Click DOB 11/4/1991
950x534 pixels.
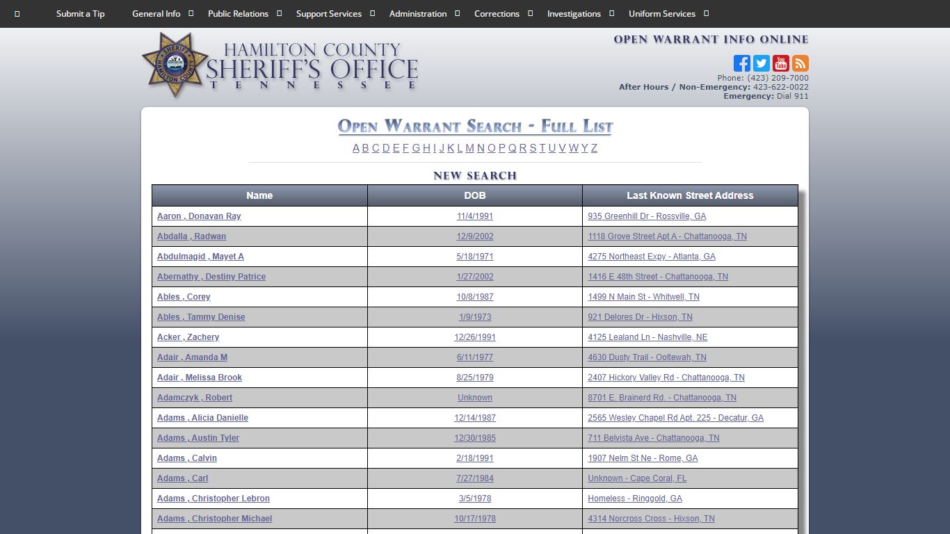tap(475, 216)
